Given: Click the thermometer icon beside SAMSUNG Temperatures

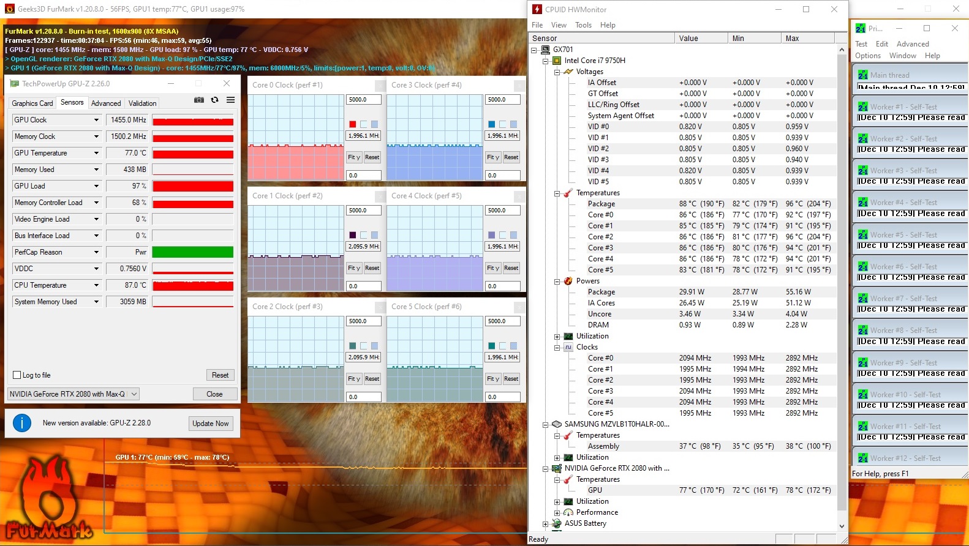Looking at the screenshot, I should click(x=568, y=435).
